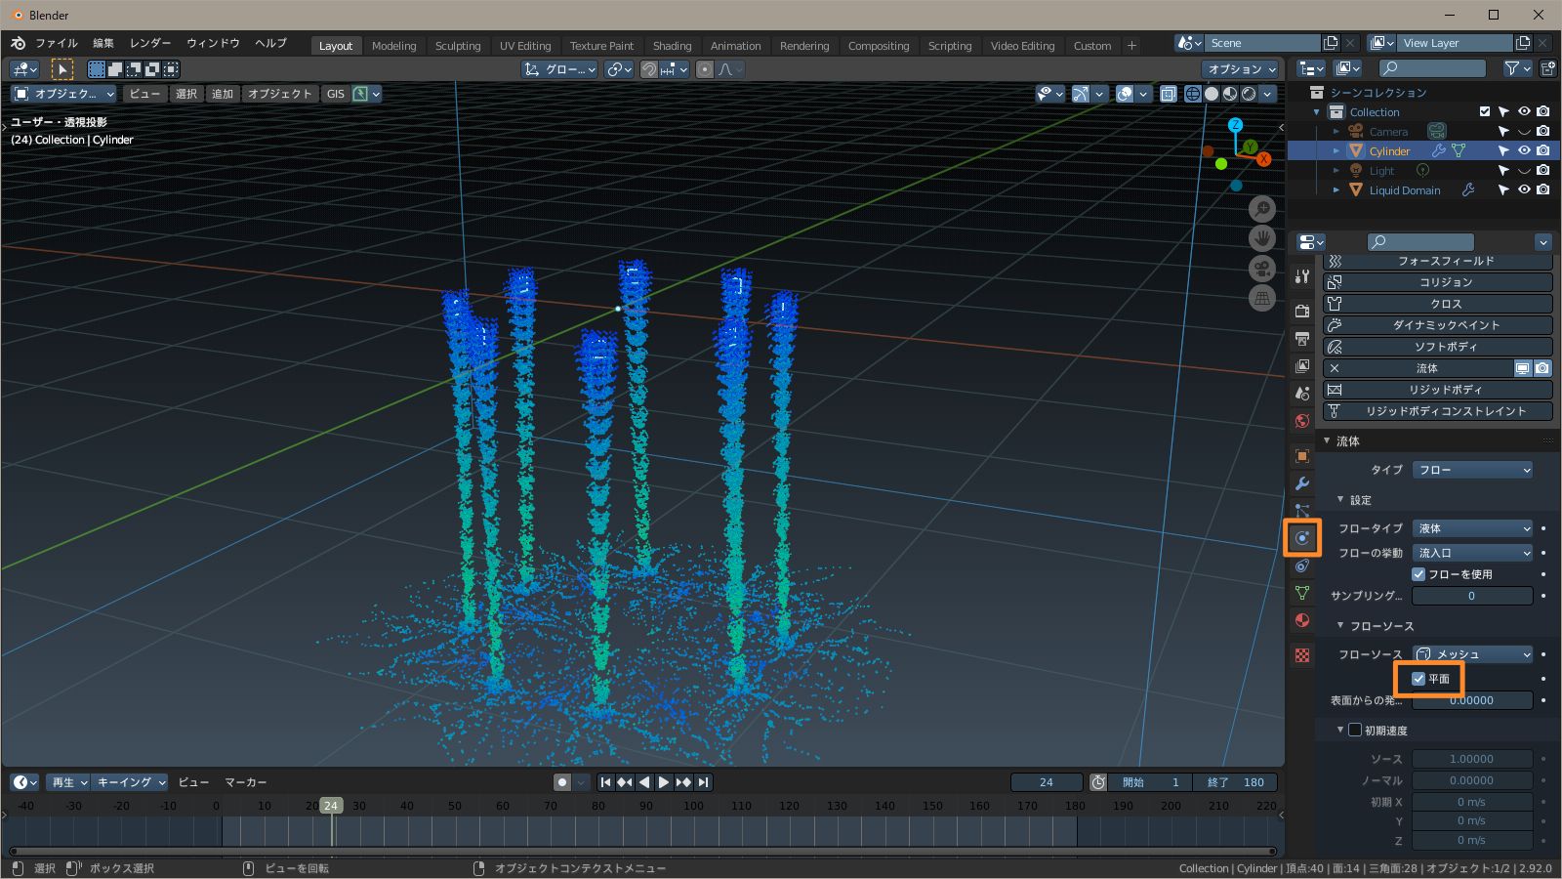The image size is (1562, 879).
Task: Toggle the 平面 checkbox
Action: point(1418,679)
